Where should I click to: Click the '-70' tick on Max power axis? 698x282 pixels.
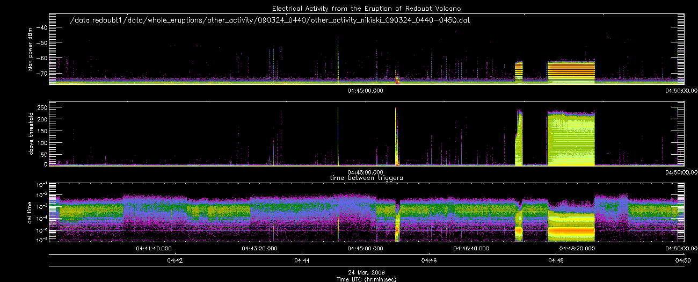pyautogui.click(x=42, y=73)
